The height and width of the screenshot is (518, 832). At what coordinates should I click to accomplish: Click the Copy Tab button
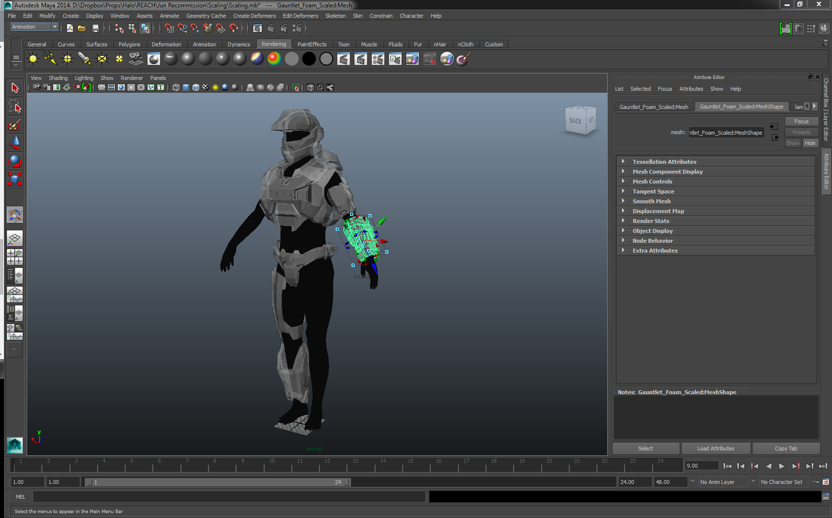(x=786, y=448)
